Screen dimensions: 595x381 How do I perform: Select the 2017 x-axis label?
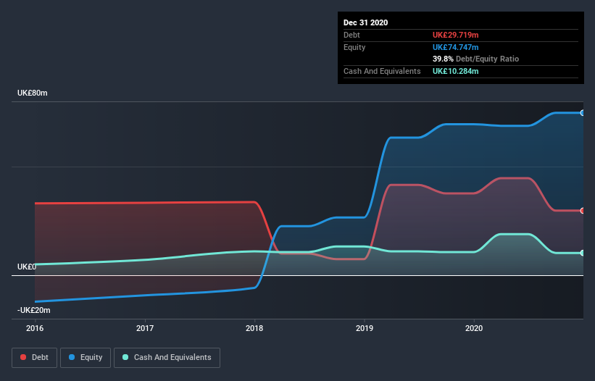[145, 328]
